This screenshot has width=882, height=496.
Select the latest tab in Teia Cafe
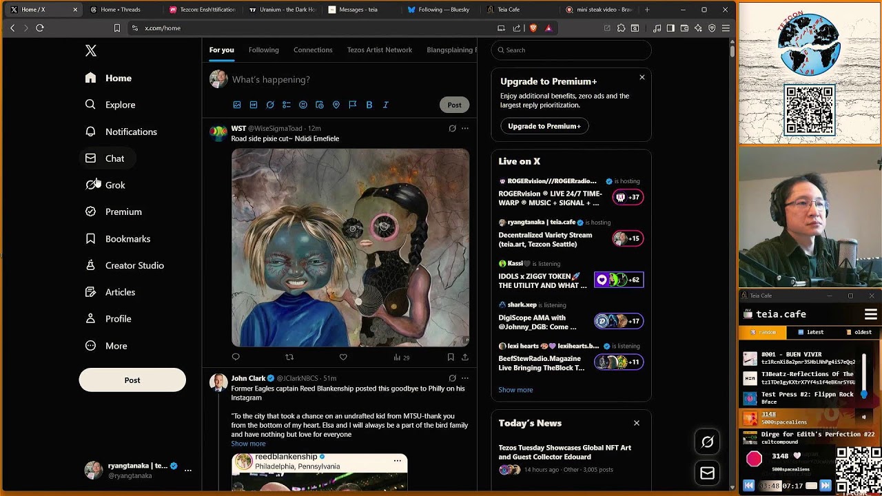coord(810,332)
